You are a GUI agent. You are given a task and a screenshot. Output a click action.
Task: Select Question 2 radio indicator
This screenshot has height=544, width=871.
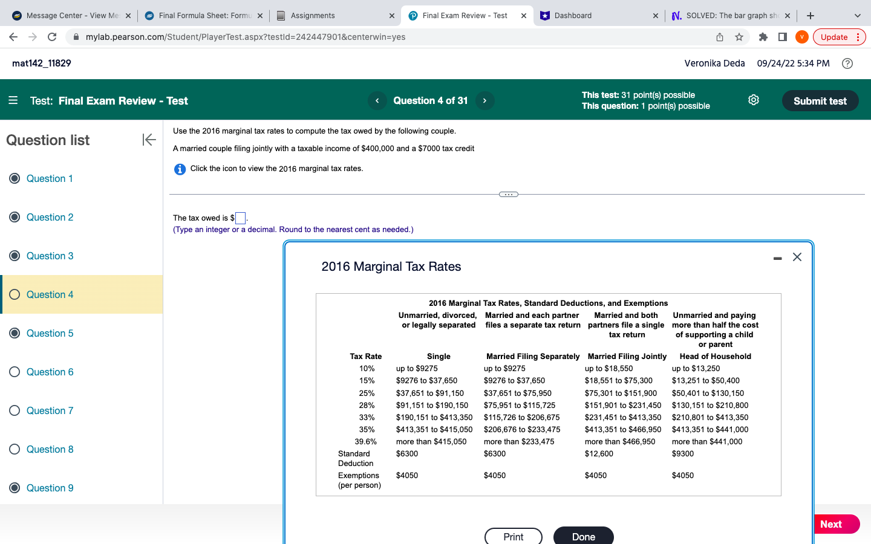click(x=15, y=217)
